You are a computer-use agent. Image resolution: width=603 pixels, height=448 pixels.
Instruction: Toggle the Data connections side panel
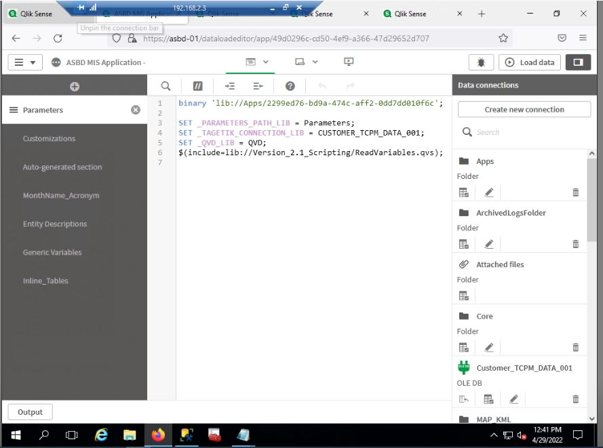pos(578,62)
